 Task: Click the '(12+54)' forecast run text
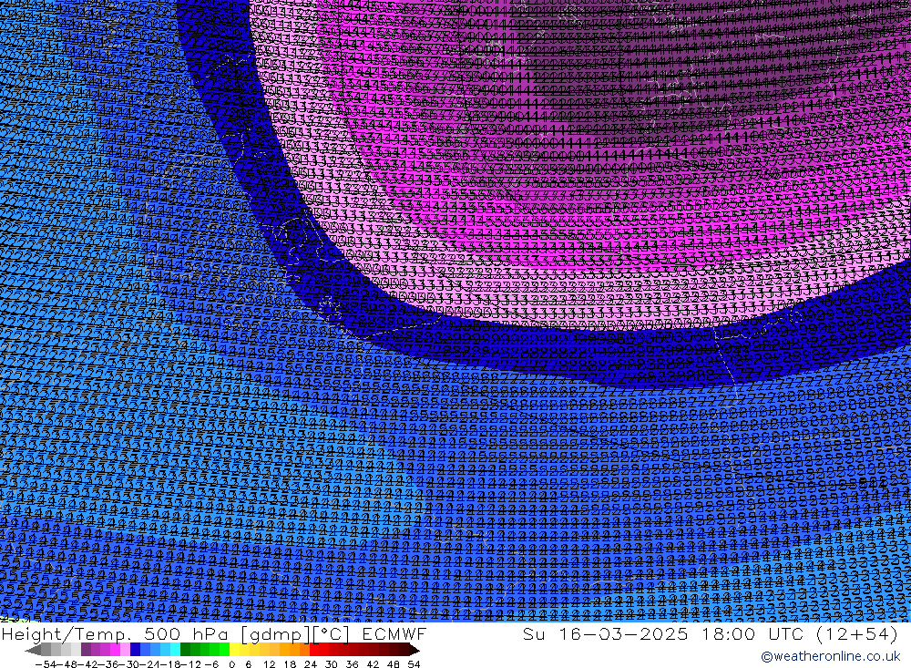pos(857,634)
